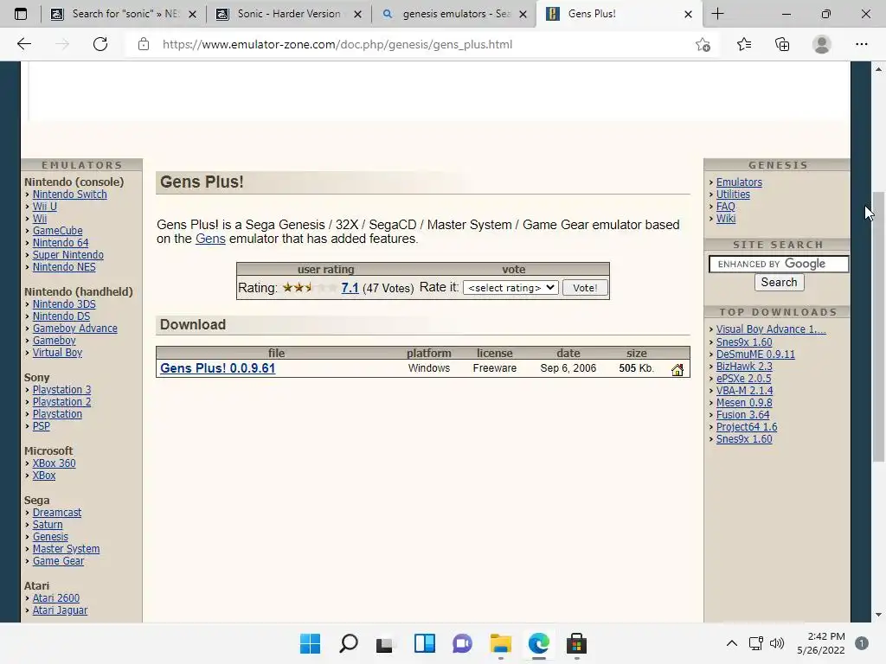886x664 pixels.
Task: Open Nintendo Switch emulators link
Action: click(x=69, y=195)
